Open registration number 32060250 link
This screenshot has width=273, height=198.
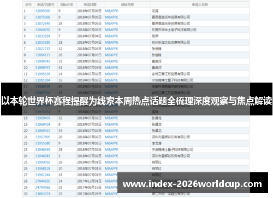click(x=43, y=30)
